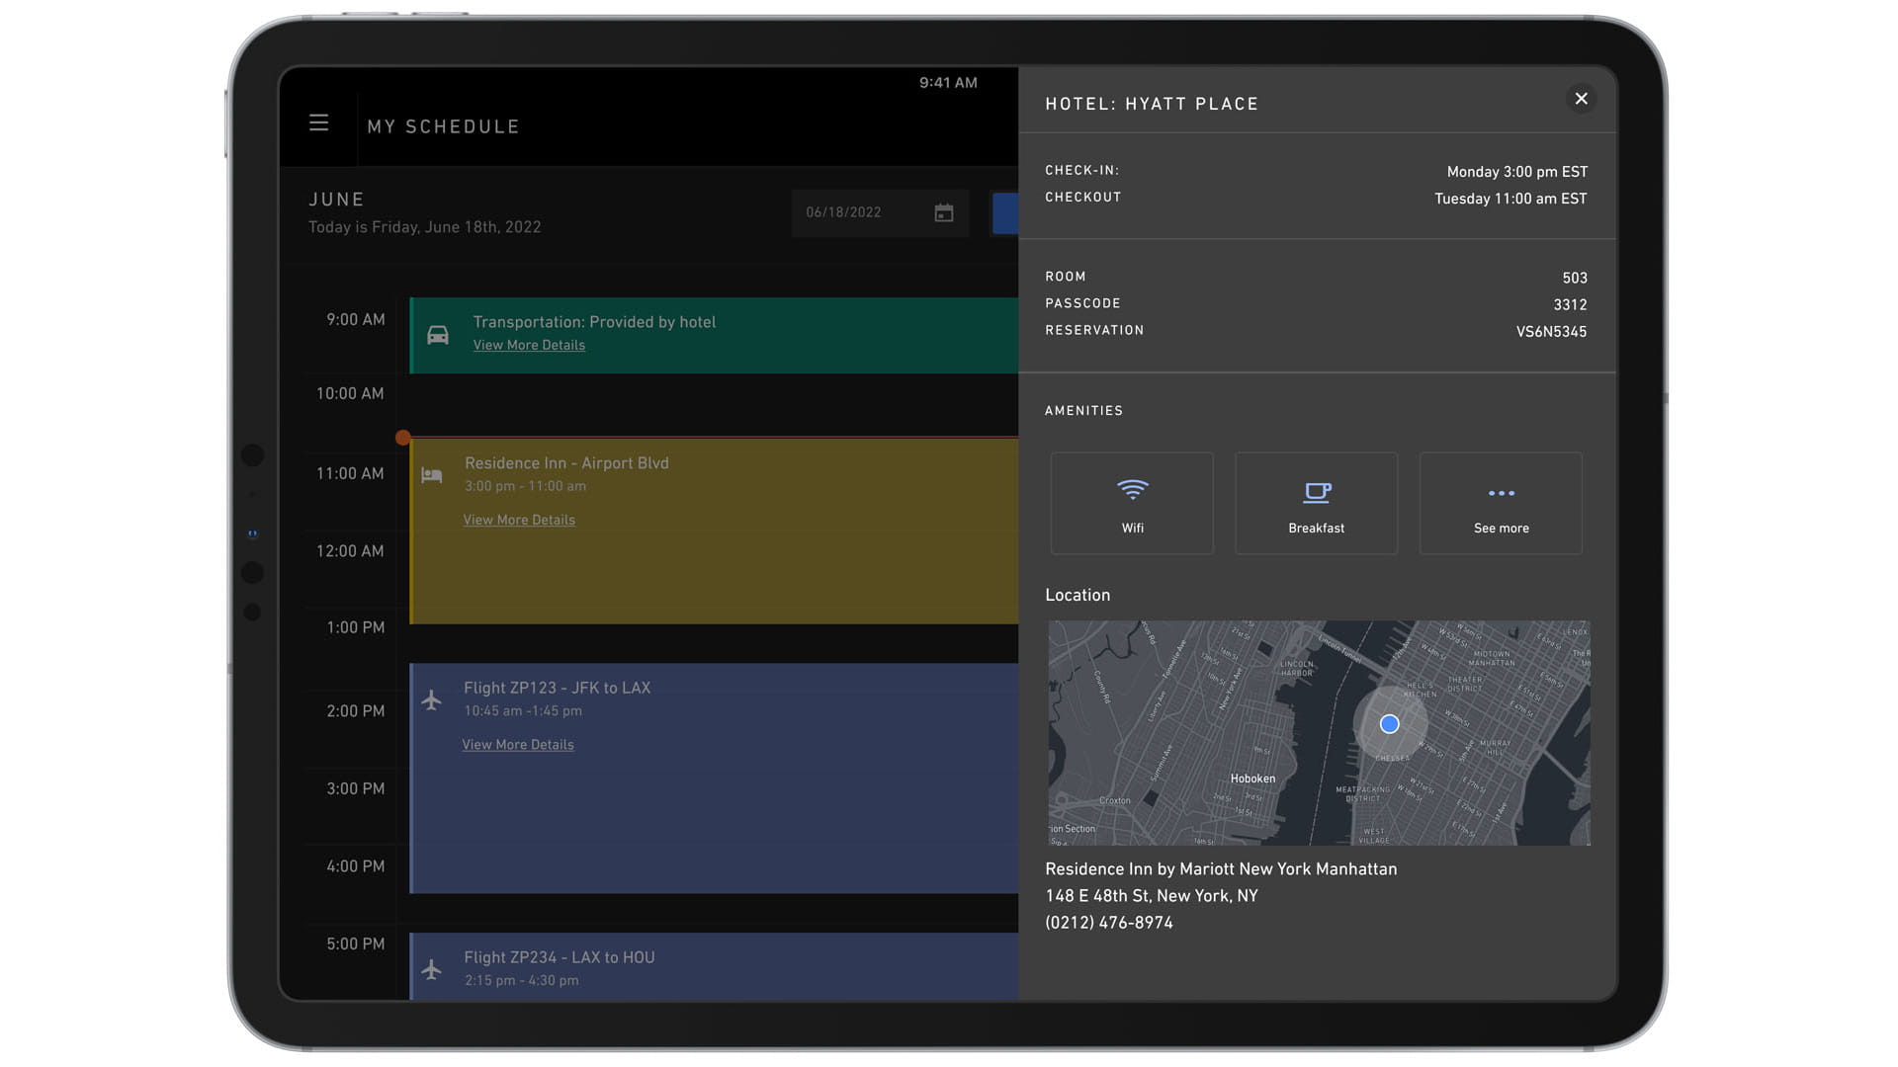Click the orange current-time marker
Image resolution: width=1898 pixels, height=1067 pixels.
point(403,438)
